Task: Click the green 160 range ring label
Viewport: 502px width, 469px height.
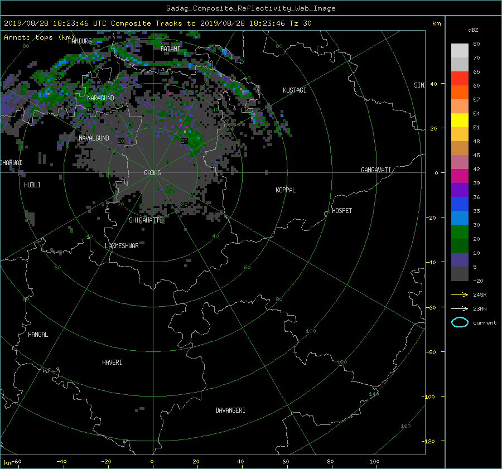Action: (x=406, y=426)
